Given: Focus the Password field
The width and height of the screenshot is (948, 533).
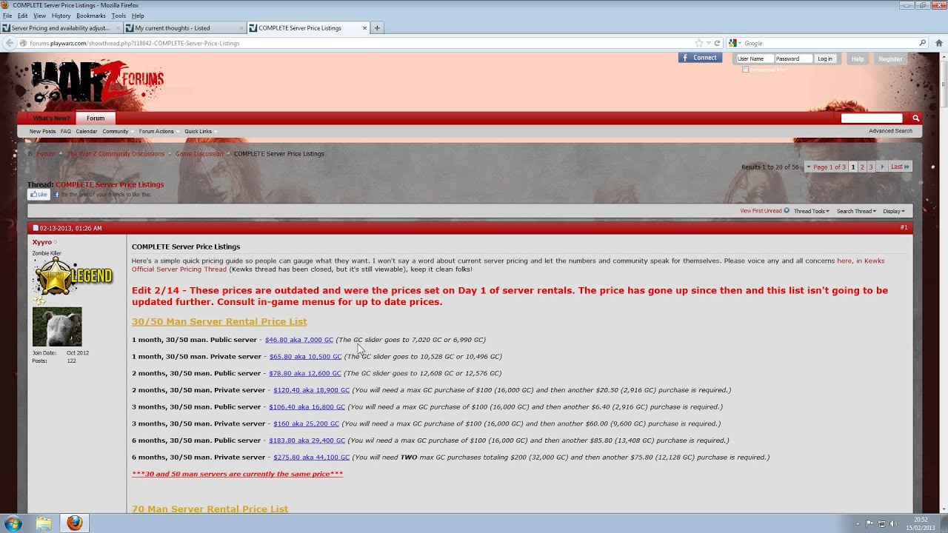Looking at the screenshot, I should (794, 58).
